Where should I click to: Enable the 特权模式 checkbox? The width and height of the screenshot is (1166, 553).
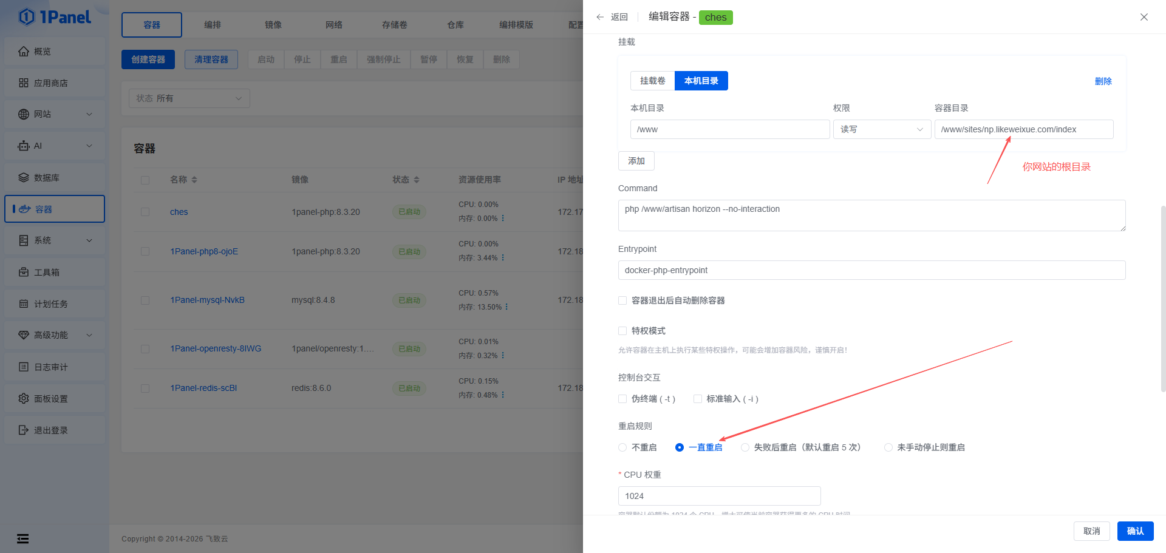(622, 331)
